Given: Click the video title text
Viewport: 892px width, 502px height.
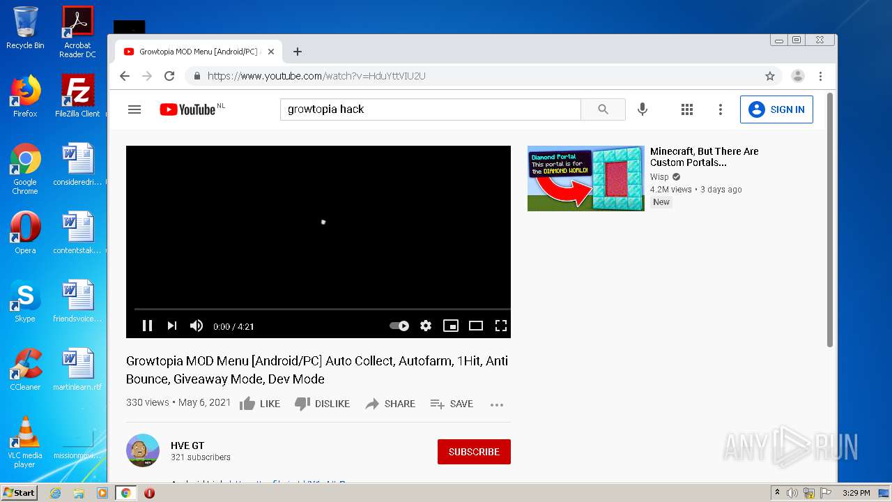Looking at the screenshot, I should coord(317,370).
